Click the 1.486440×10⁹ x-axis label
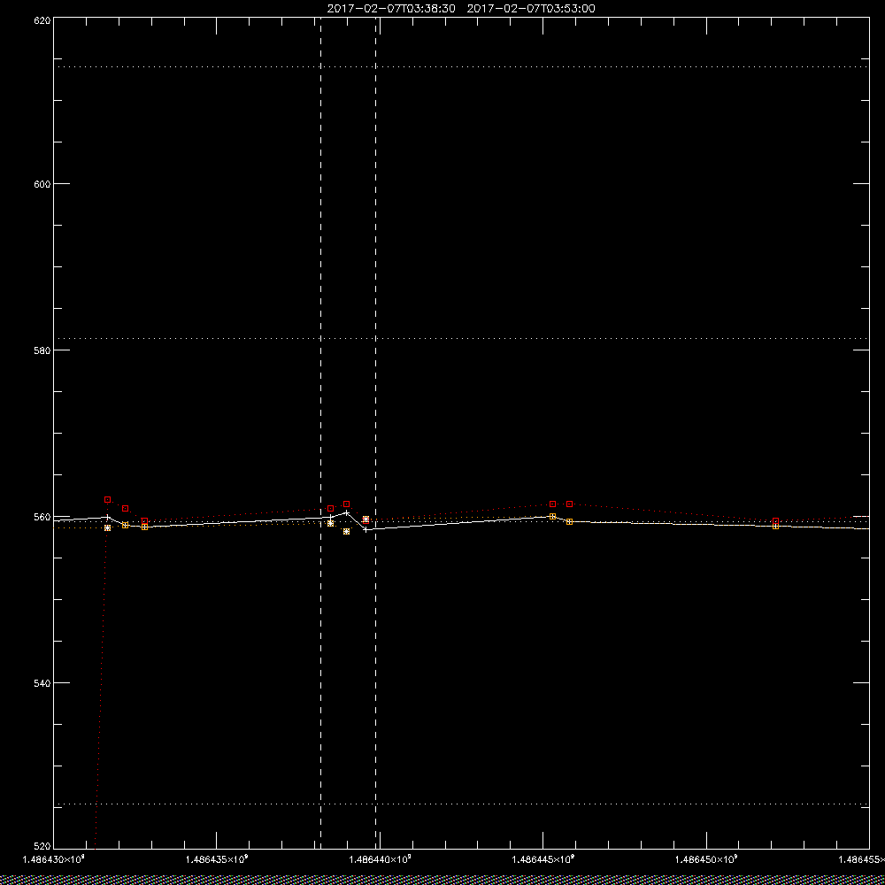Screen dimensions: 885x885 [x=380, y=859]
